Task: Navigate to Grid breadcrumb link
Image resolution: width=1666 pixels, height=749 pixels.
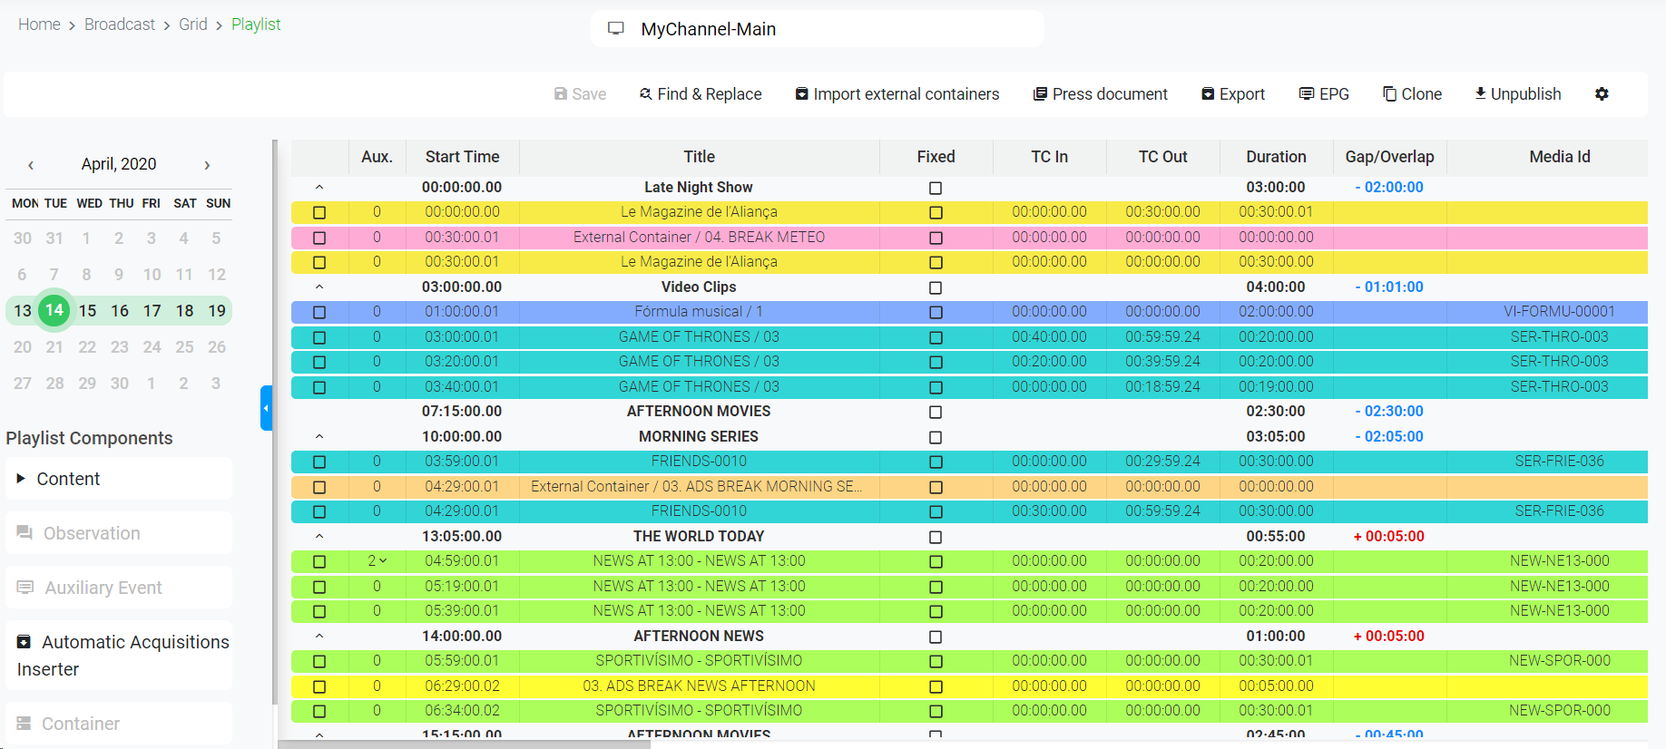Action: (192, 24)
